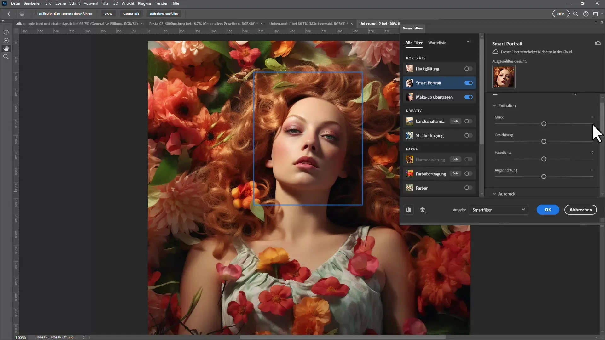Switch to the Alle Filter tab
Viewport: 605px width, 340px height.
pyautogui.click(x=414, y=43)
